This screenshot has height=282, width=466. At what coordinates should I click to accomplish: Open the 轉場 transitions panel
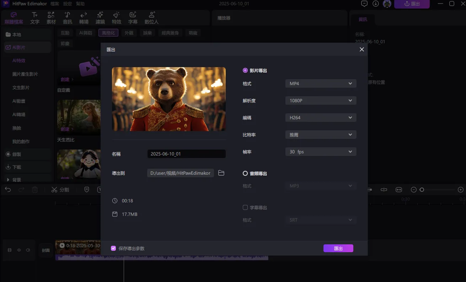[84, 18]
